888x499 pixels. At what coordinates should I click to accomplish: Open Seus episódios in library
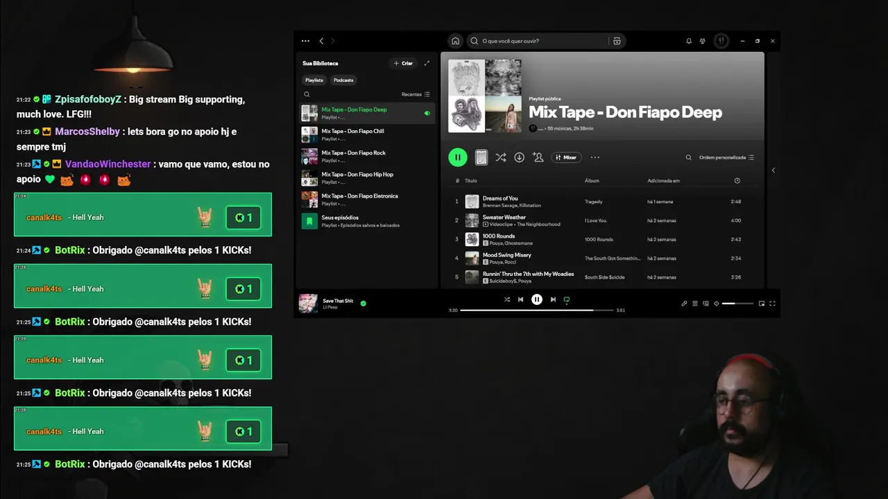tap(367, 221)
